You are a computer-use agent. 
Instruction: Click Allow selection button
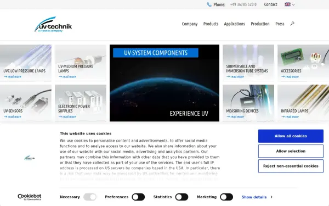coord(291,151)
